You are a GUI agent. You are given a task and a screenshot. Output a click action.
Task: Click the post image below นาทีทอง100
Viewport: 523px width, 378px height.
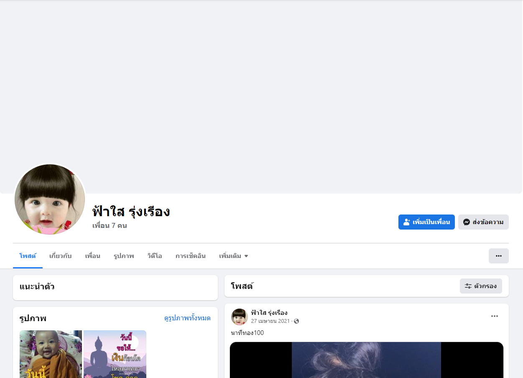coord(367,360)
